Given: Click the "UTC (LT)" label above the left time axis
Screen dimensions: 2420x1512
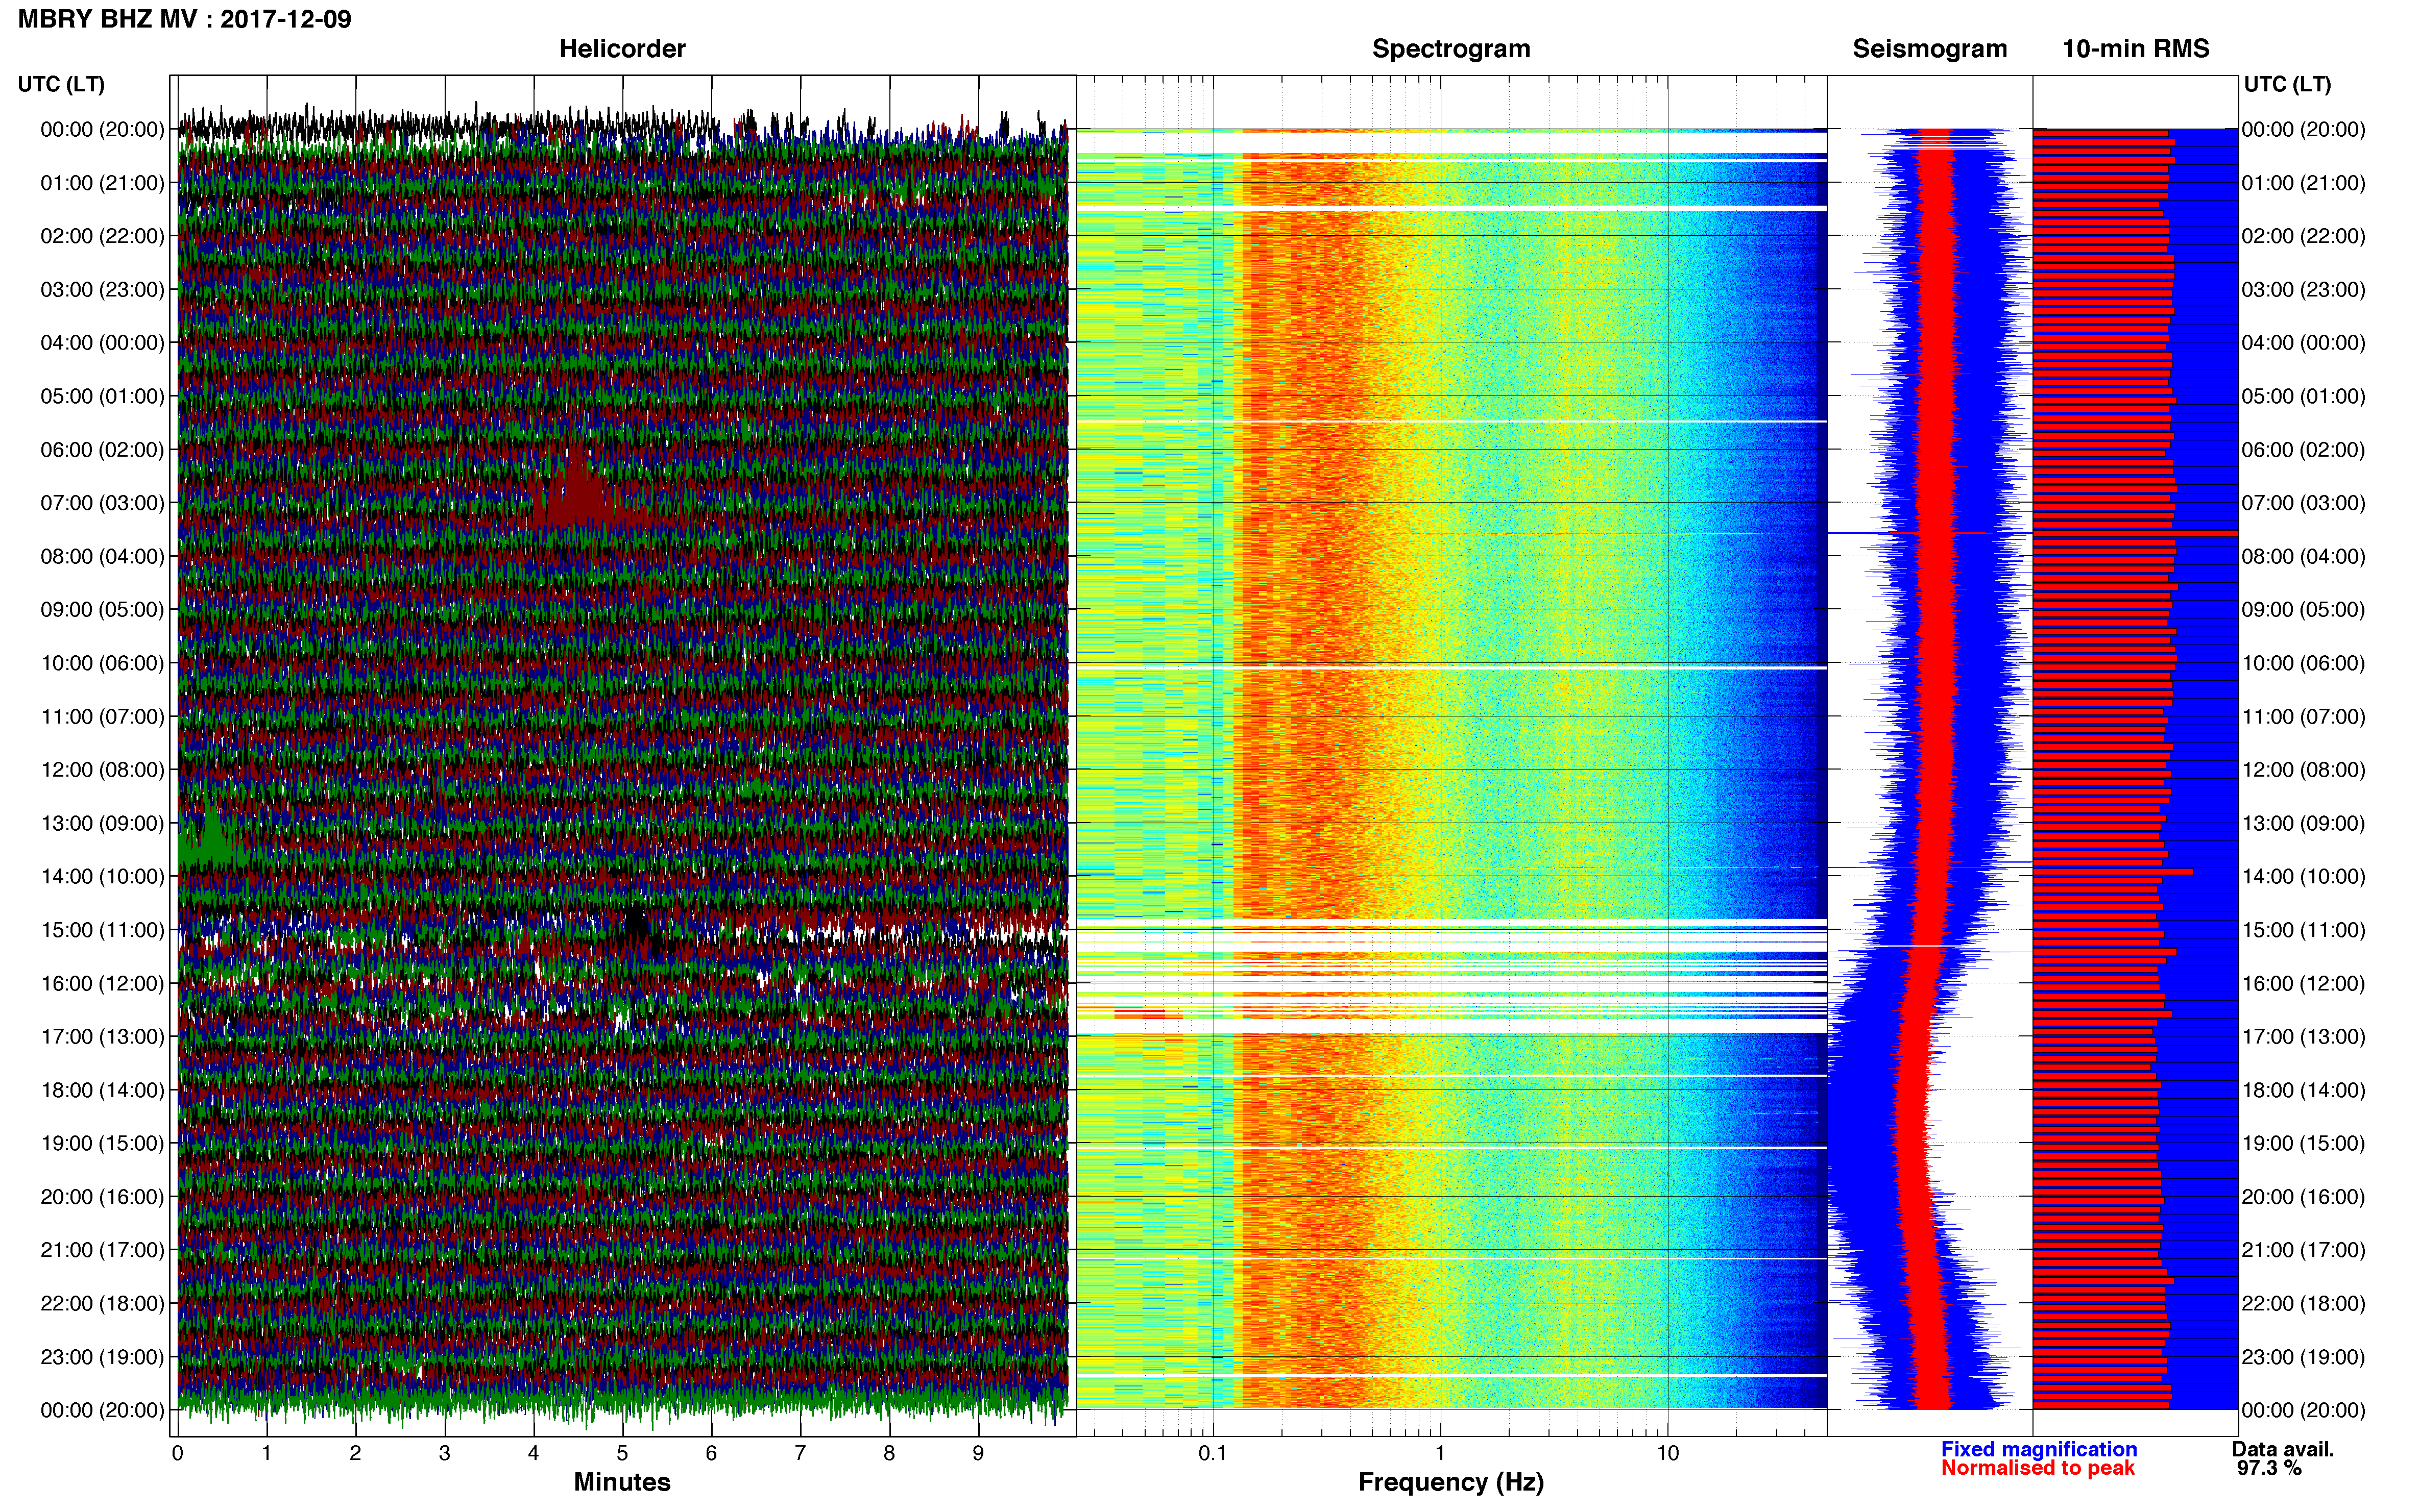Looking at the screenshot, I should tap(61, 84).
